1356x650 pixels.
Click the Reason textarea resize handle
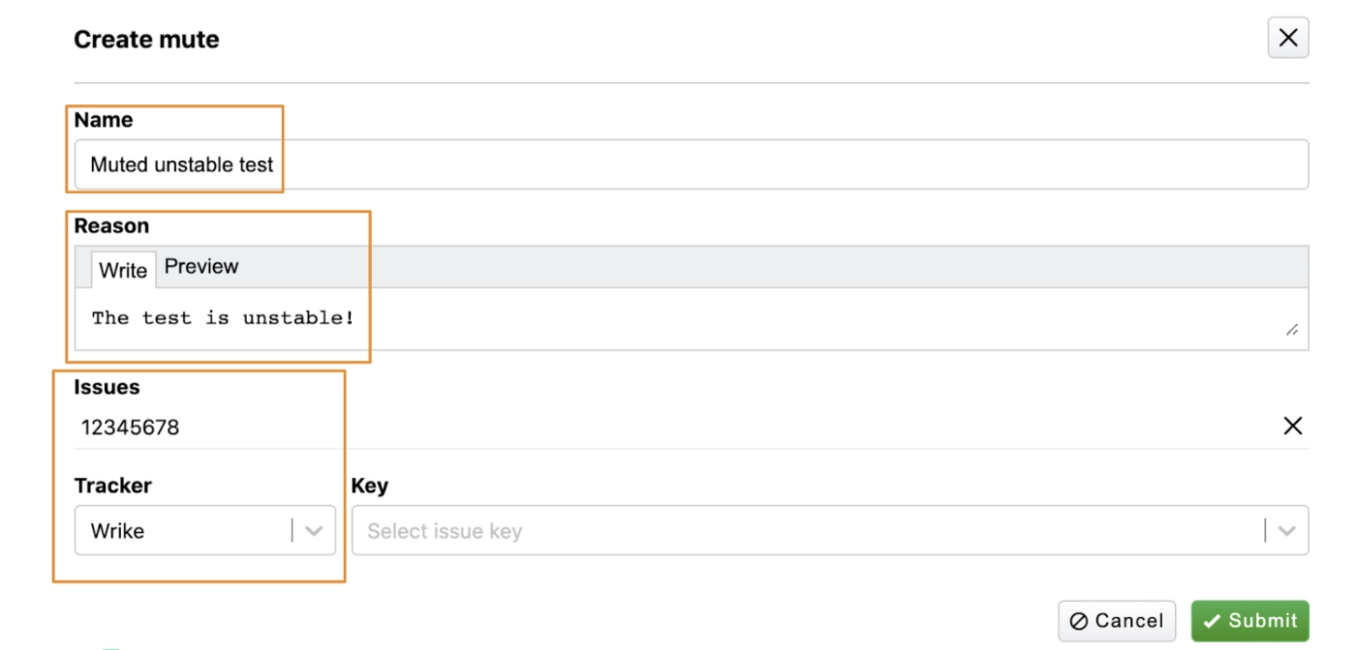coord(1292,330)
